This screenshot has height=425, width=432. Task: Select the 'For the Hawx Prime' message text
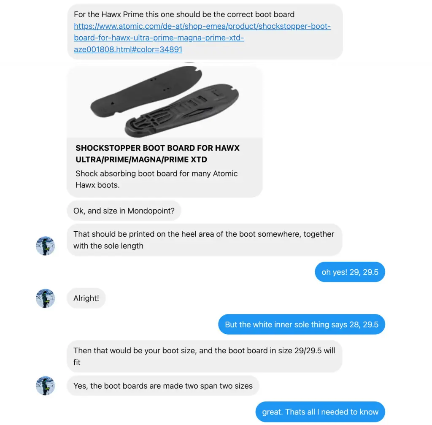[x=184, y=14]
